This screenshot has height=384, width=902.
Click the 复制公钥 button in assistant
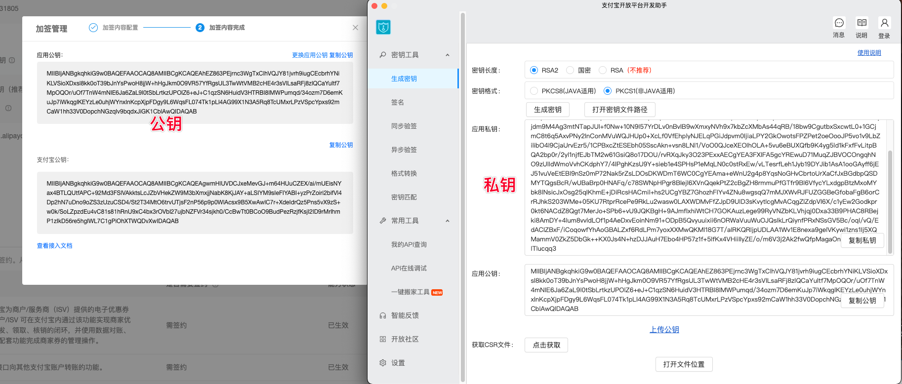862,301
